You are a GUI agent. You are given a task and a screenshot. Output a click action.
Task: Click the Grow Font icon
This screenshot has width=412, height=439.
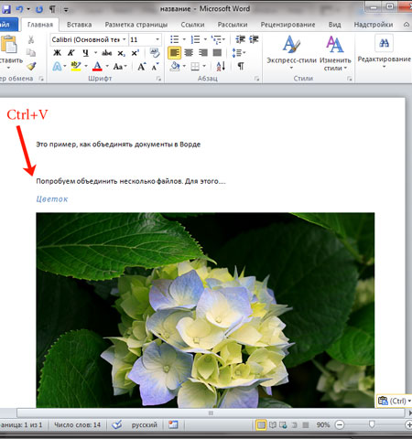pyautogui.click(x=141, y=66)
